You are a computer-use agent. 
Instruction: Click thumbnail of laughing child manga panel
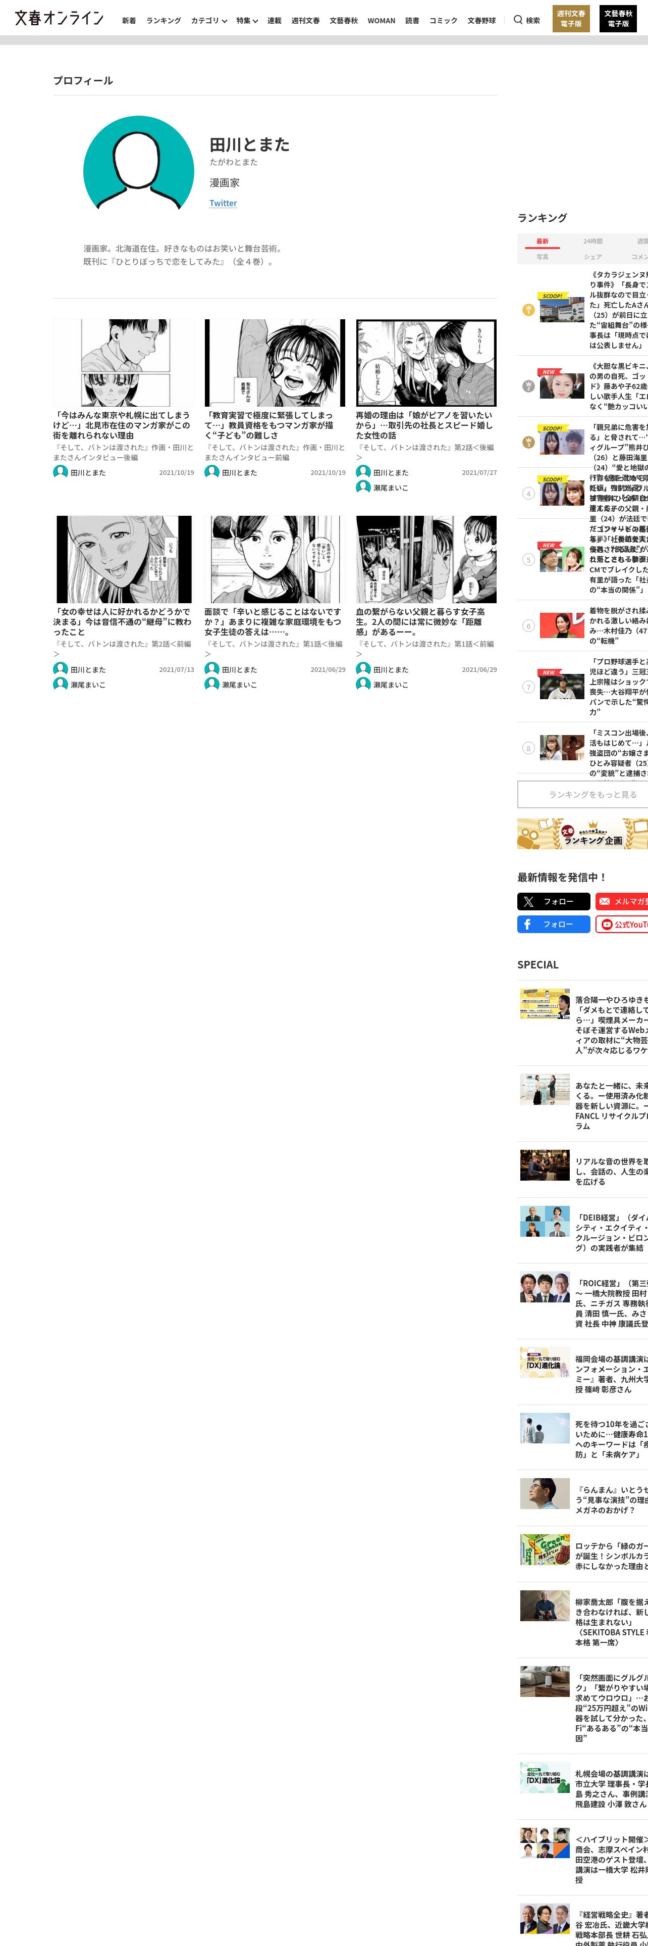point(275,363)
